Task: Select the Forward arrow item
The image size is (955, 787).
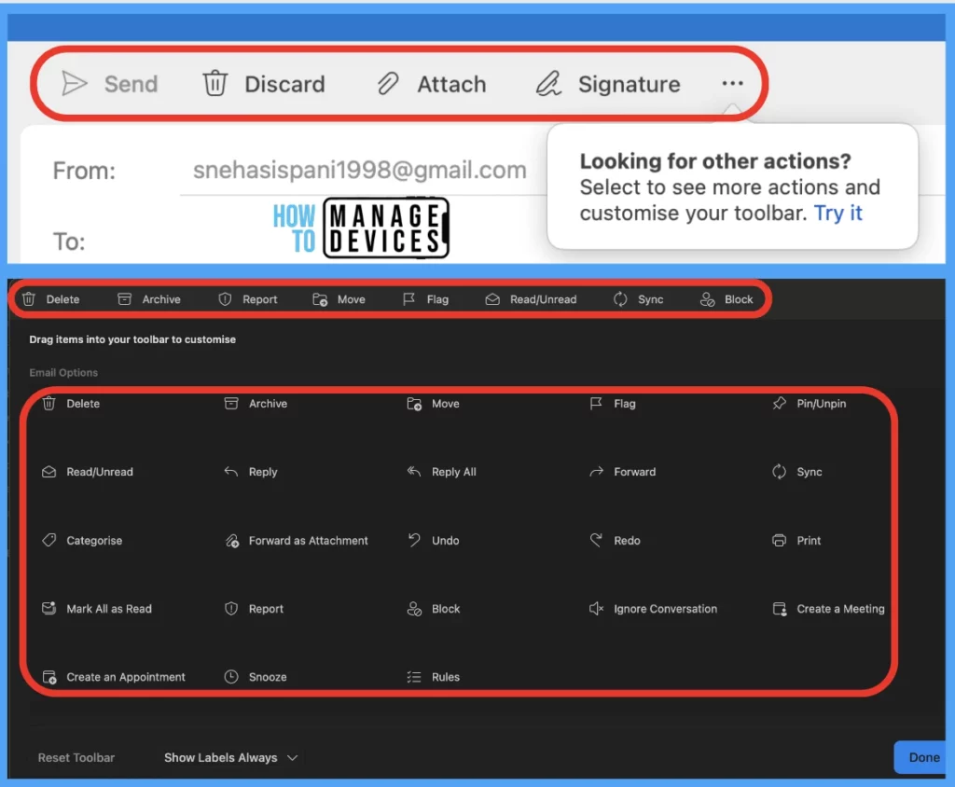Action: pos(622,472)
